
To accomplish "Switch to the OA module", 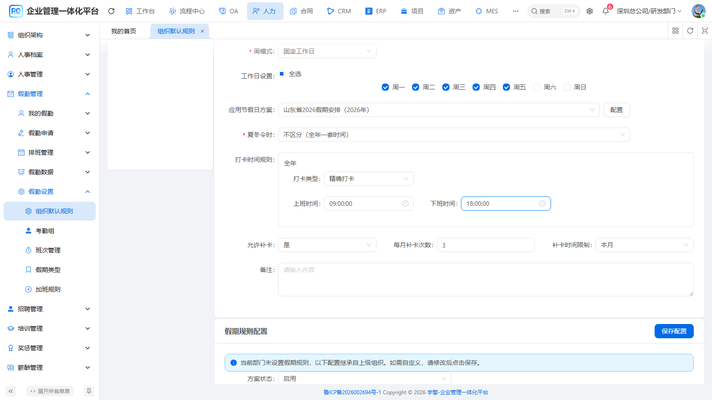I will (229, 11).
